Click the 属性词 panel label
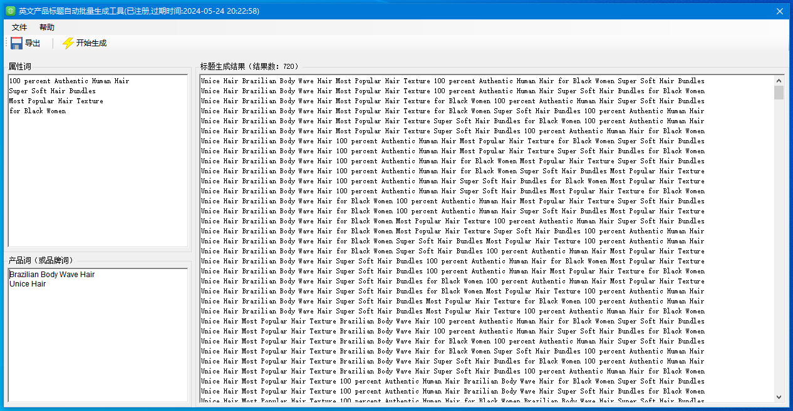This screenshot has height=411, width=793. coord(19,66)
